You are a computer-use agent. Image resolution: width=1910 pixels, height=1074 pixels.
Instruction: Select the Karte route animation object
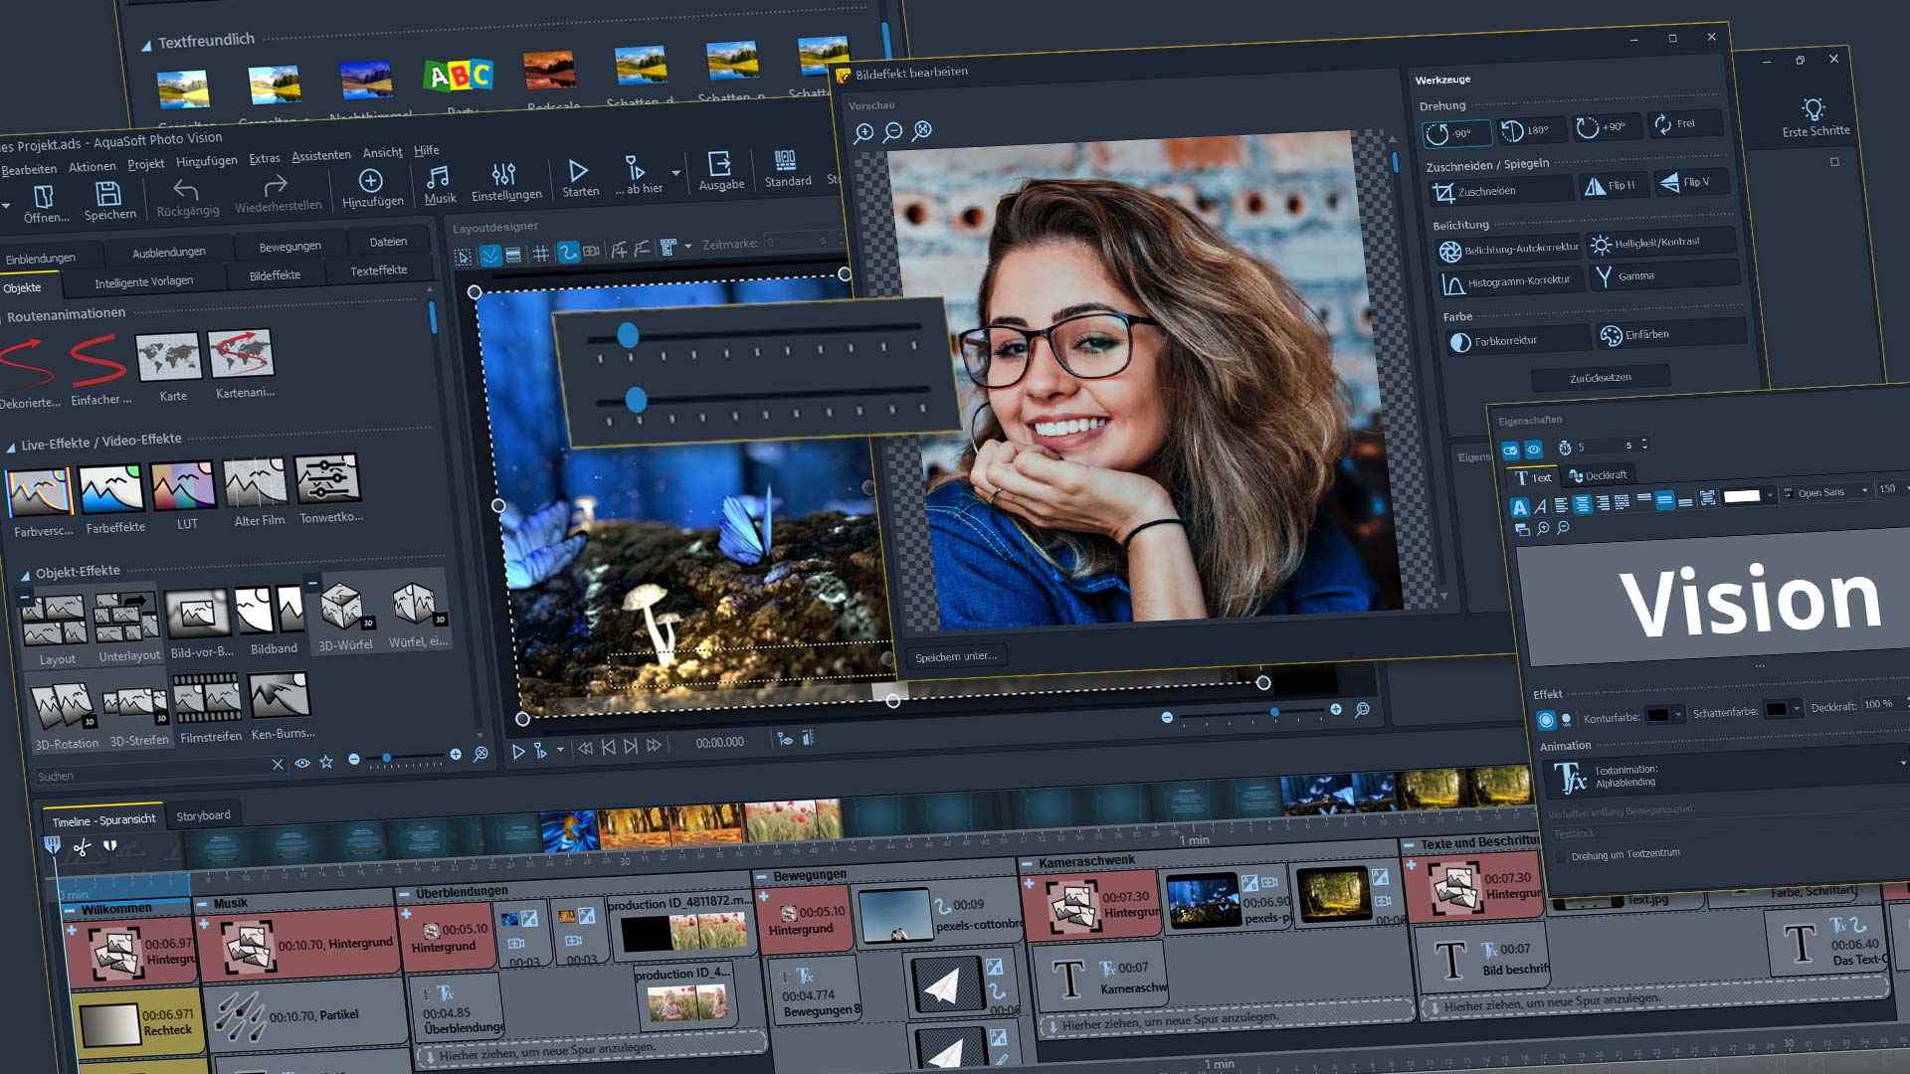point(168,357)
